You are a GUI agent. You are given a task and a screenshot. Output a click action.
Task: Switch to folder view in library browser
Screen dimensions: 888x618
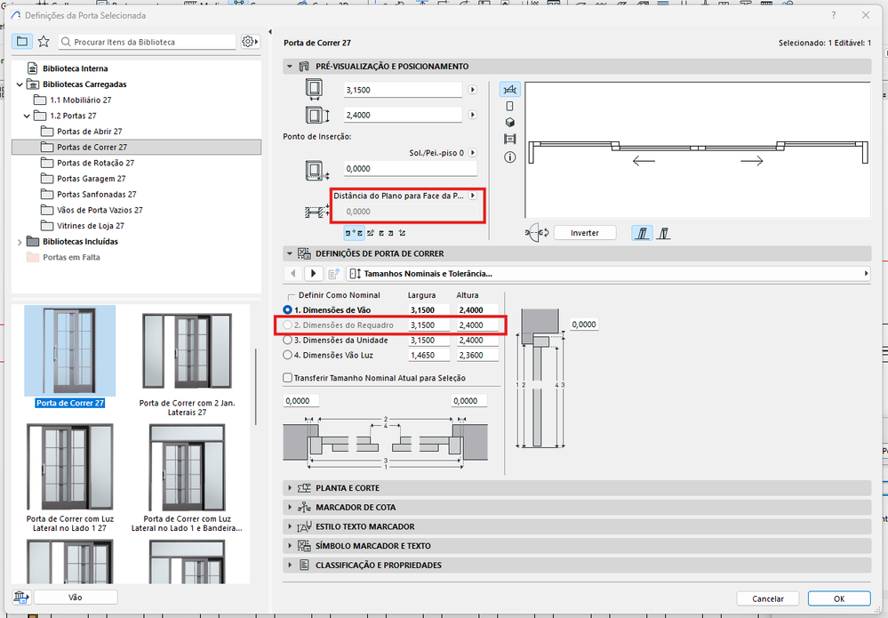coord(22,42)
